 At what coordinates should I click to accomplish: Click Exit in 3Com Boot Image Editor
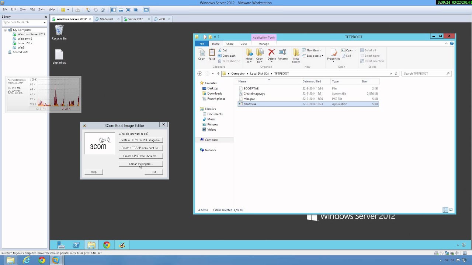[154, 172]
